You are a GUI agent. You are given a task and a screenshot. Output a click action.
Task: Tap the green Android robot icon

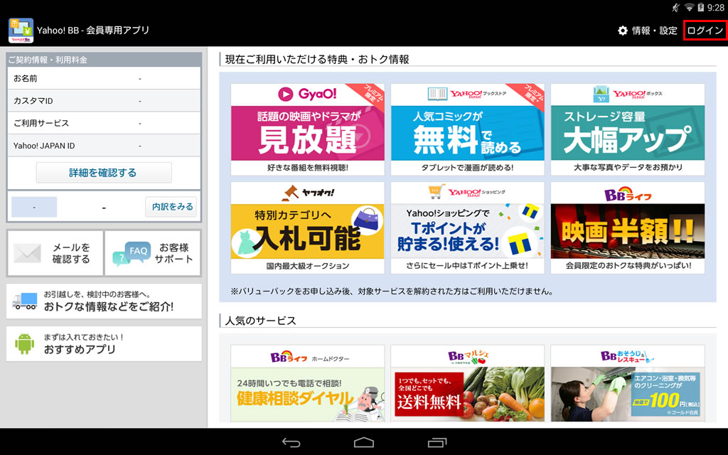tap(25, 343)
